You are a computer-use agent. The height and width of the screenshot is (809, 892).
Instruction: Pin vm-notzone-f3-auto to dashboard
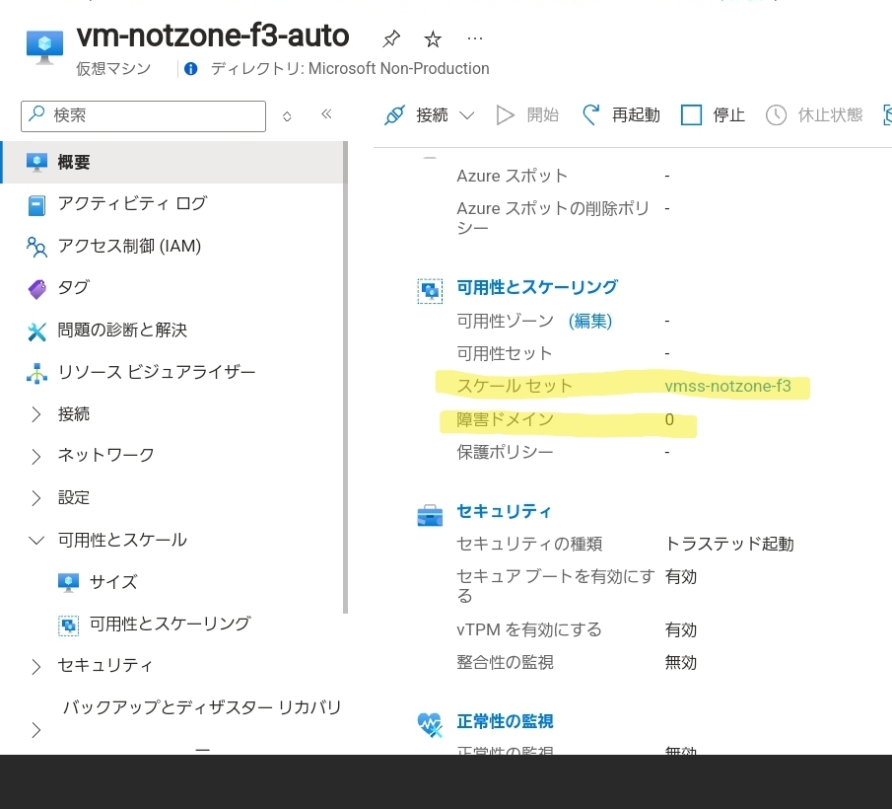pyautogui.click(x=391, y=38)
